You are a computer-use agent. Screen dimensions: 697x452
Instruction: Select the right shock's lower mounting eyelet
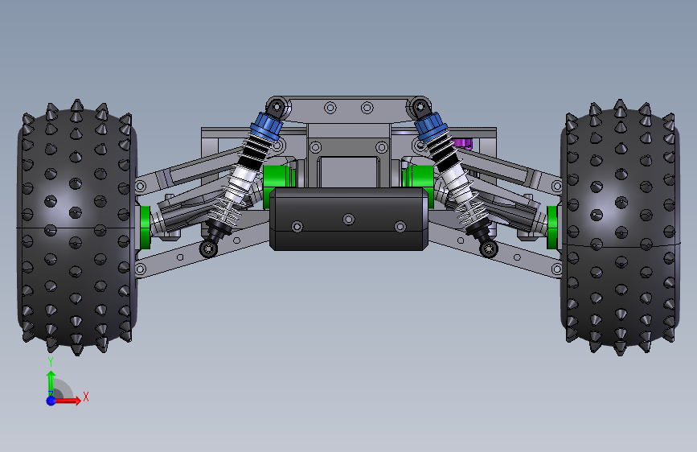pyautogui.click(x=489, y=249)
